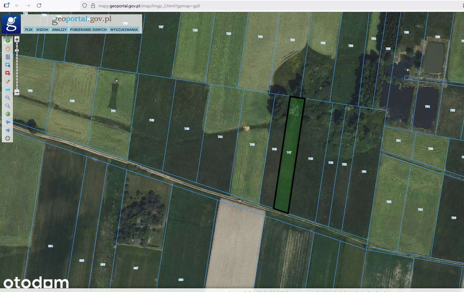464x292 pixels.
Task: Choose the red rectangle deselect tool
Action: coord(8,73)
